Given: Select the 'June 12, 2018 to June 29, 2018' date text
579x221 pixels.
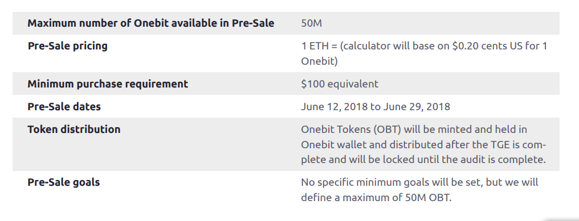Looking at the screenshot, I should [376, 107].
